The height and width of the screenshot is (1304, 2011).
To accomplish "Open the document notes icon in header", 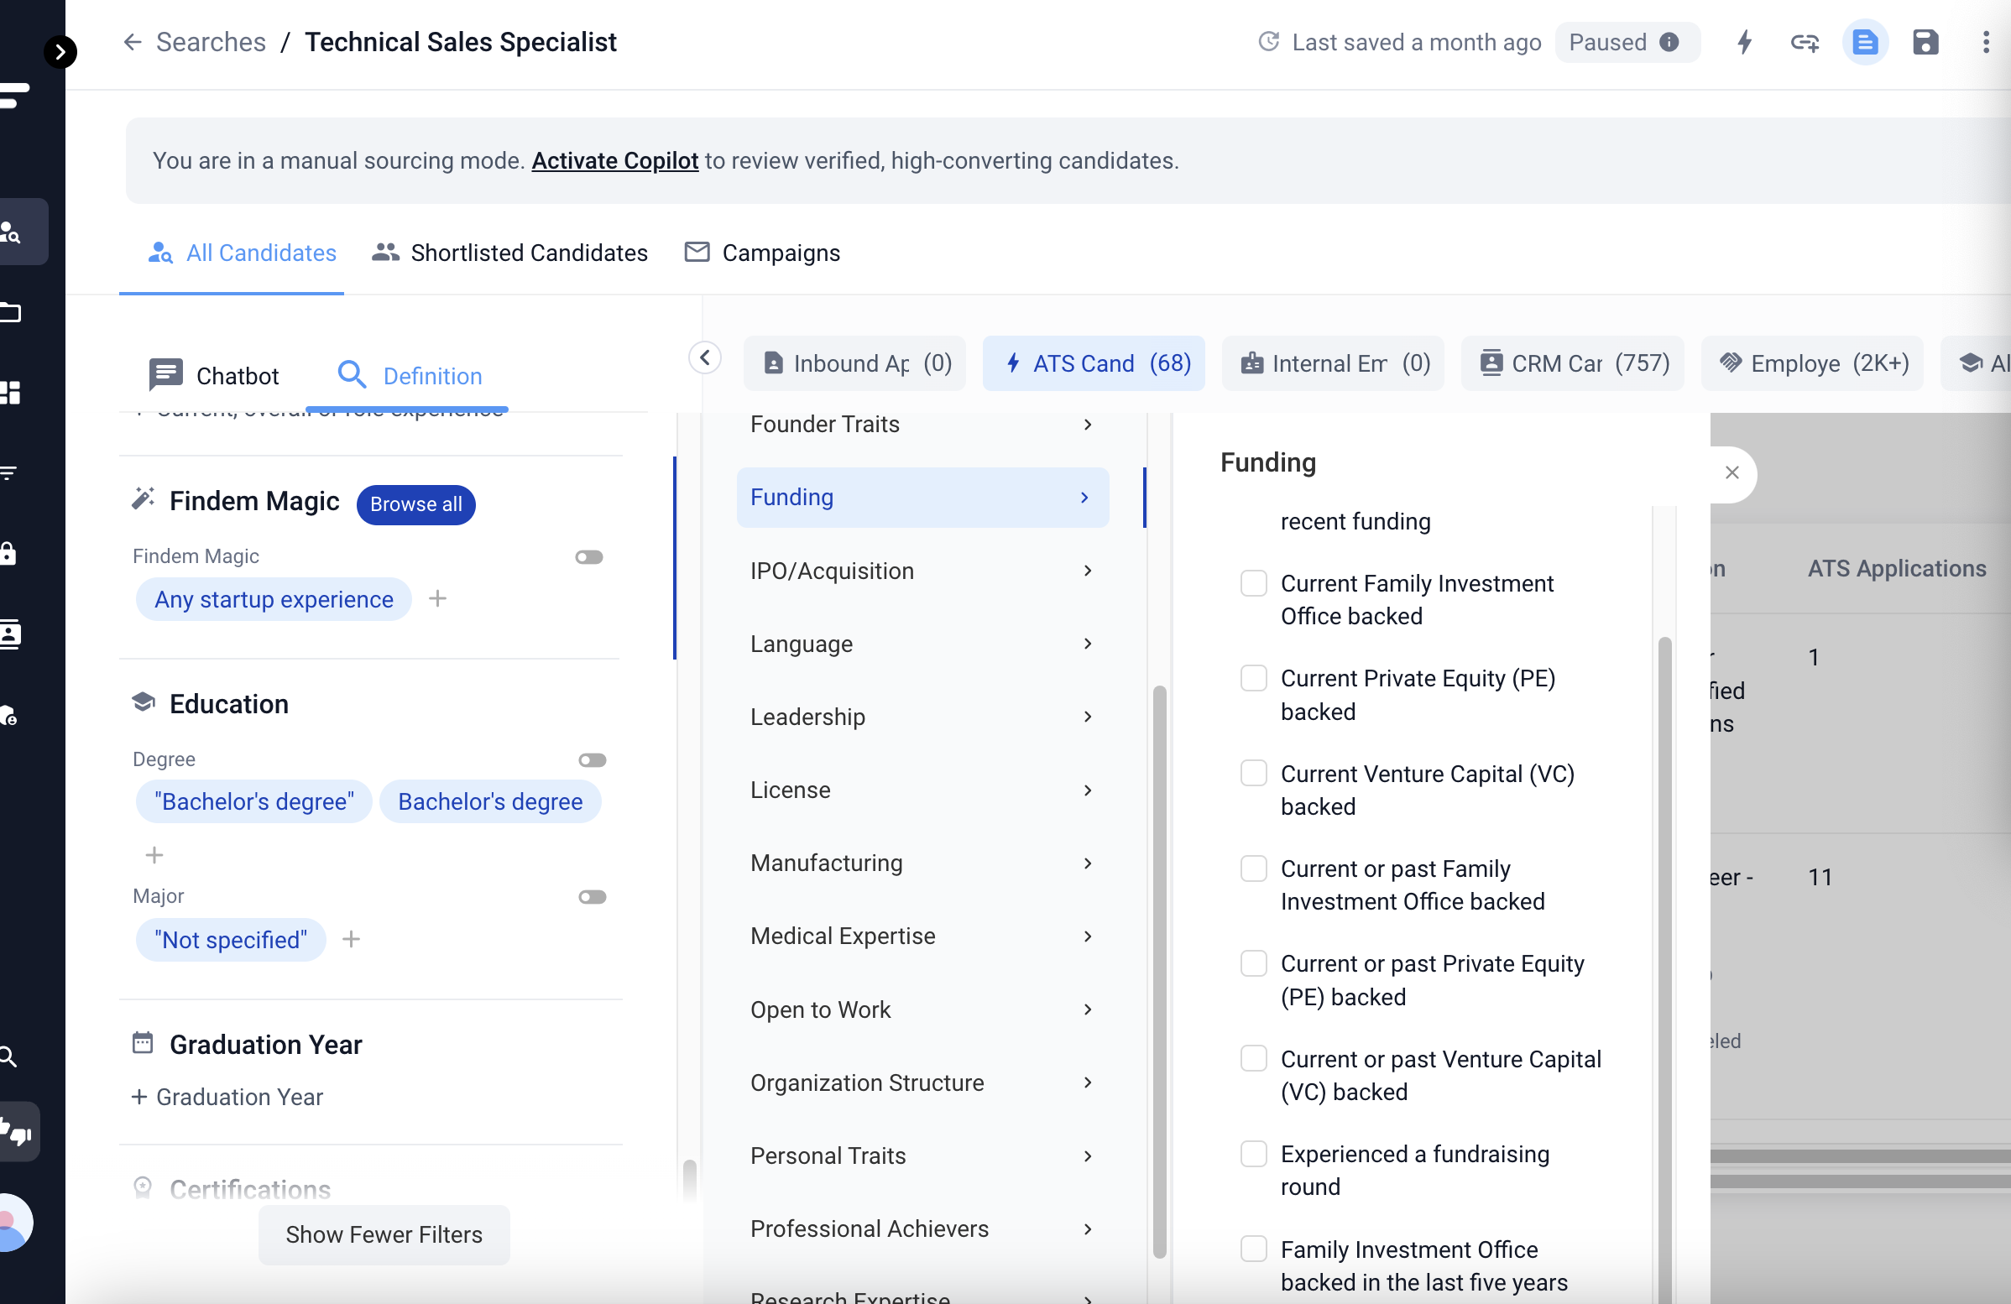I will [x=1865, y=42].
